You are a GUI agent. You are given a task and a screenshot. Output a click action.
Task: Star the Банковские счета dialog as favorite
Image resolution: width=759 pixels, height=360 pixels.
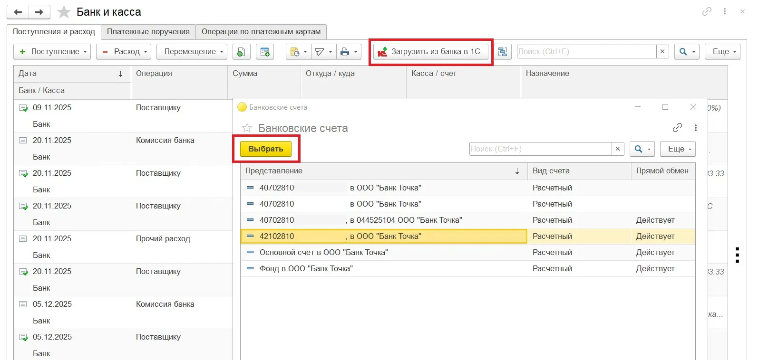click(x=247, y=128)
